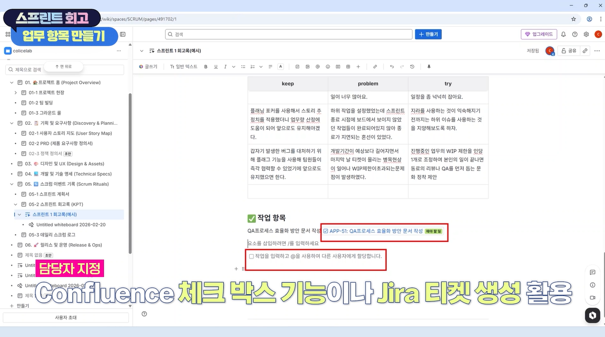The height and width of the screenshot is (337, 605).
Task: Open the 일반 텍스트 text style dropdown
Action: tap(184, 67)
